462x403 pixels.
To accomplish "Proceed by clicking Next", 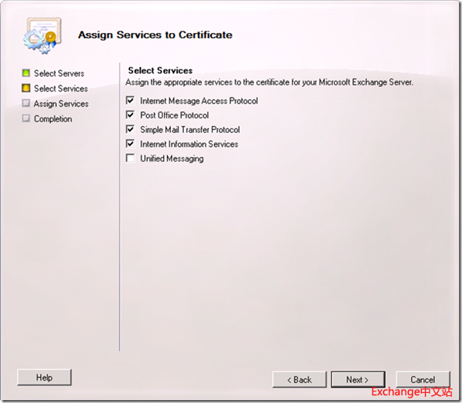I will pos(357,379).
